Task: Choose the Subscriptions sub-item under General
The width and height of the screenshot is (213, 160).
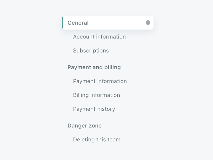Action: (91, 51)
